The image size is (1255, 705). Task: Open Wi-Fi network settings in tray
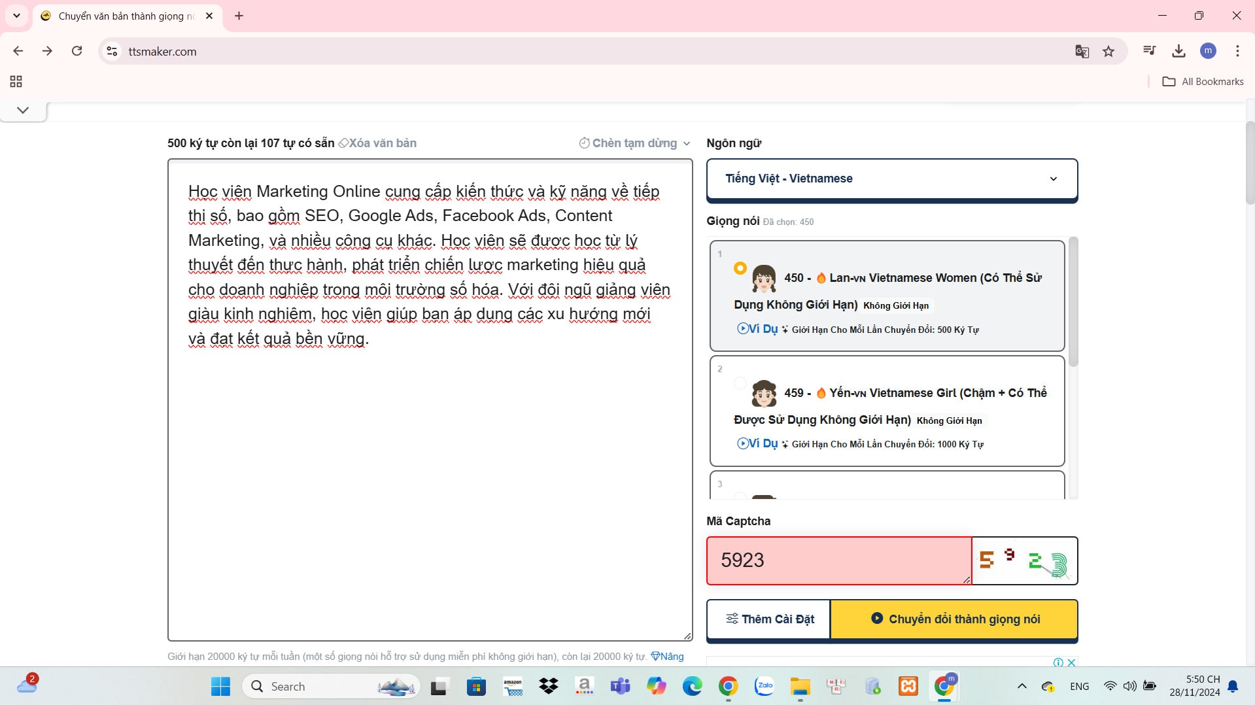pyautogui.click(x=1110, y=686)
